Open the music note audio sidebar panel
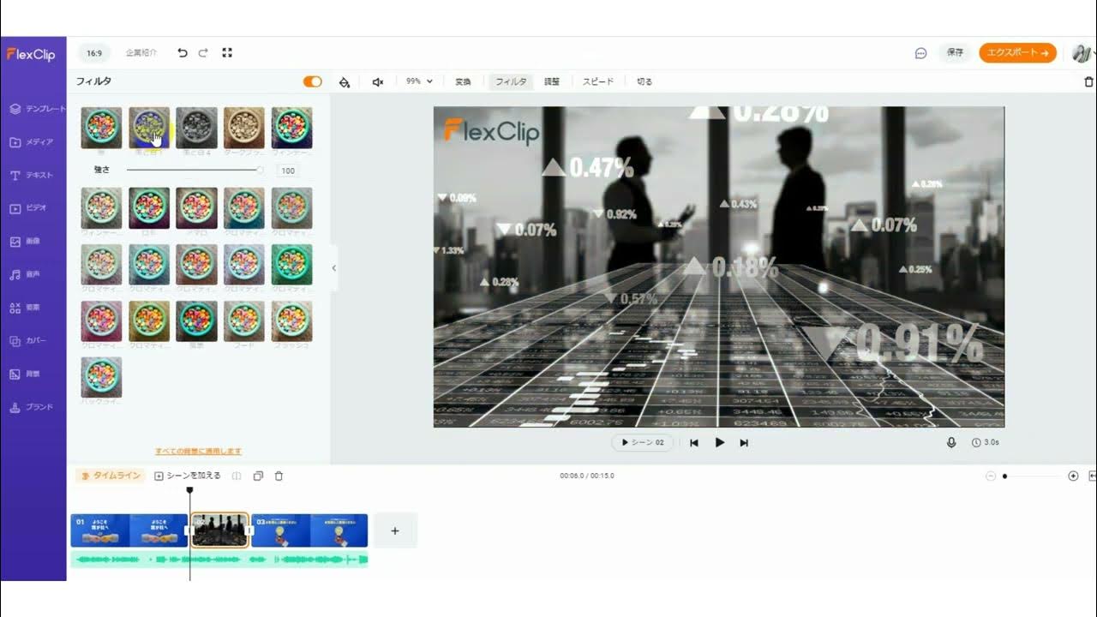The height and width of the screenshot is (617, 1097). pyautogui.click(x=26, y=275)
